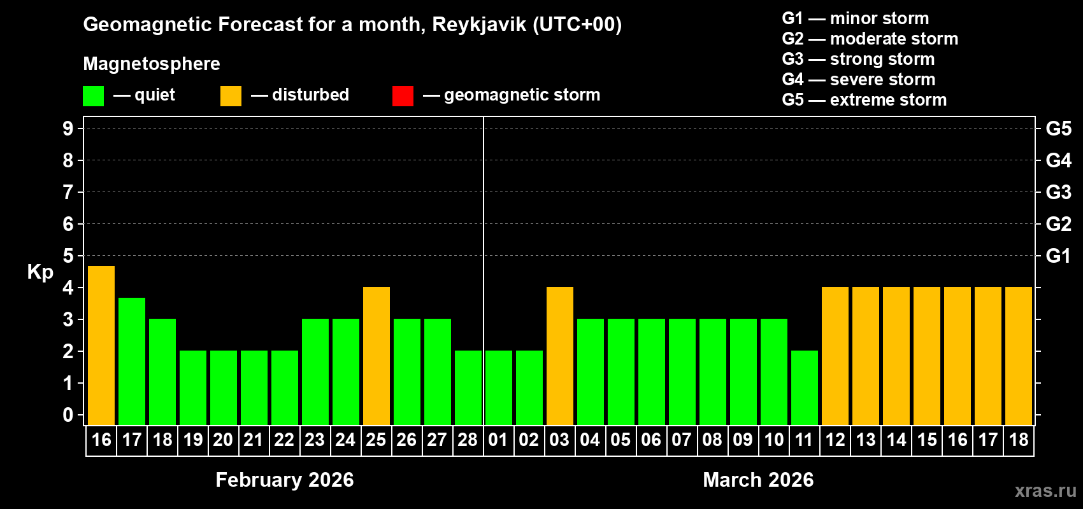Click the 'geomagnetic storm' legend label

[x=522, y=95]
